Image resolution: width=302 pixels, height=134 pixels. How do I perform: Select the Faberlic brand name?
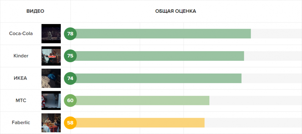(21, 123)
